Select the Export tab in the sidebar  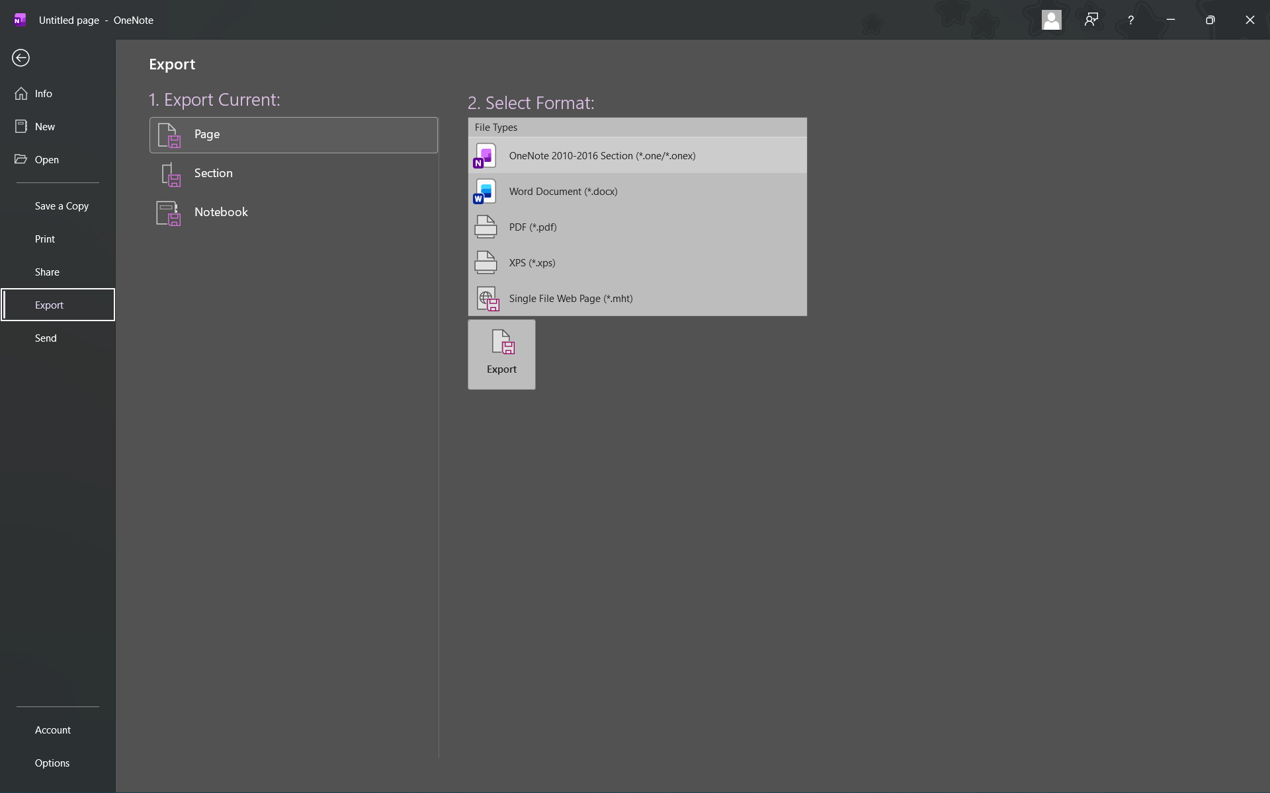(x=58, y=305)
